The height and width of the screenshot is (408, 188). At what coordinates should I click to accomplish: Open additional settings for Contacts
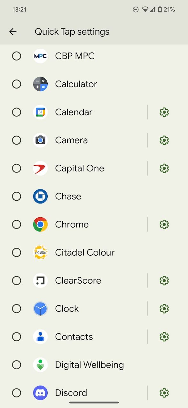(x=164, y=337)
